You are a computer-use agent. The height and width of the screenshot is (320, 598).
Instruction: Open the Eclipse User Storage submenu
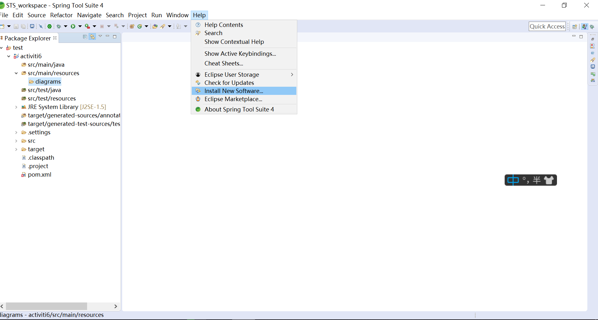244,75
